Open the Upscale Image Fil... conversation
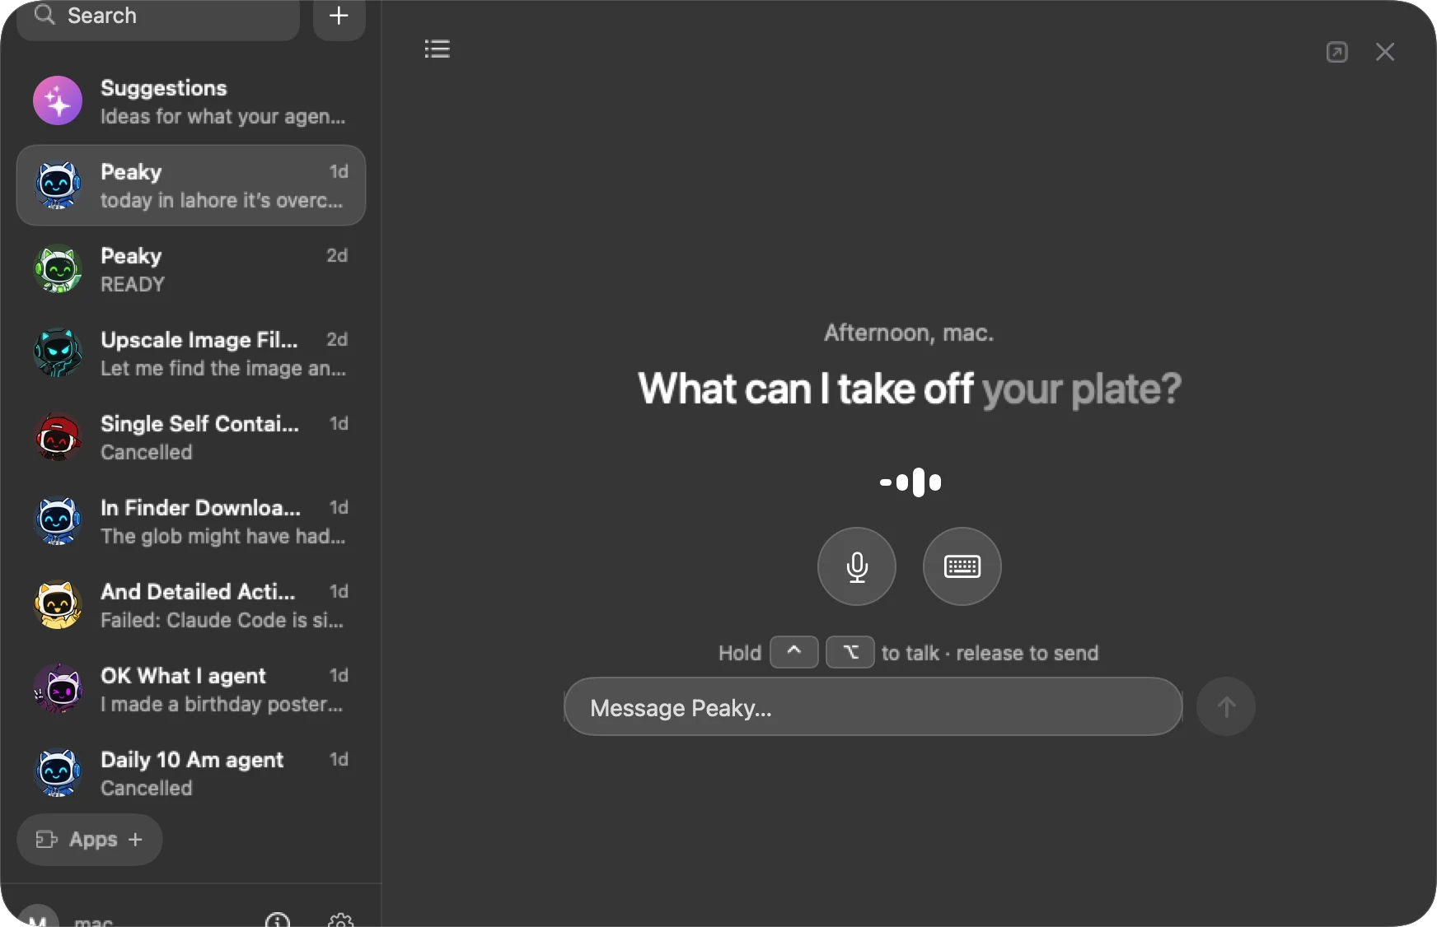This screenshot has height=927, width=1437. pyautogui.click(x=191, y=353)
